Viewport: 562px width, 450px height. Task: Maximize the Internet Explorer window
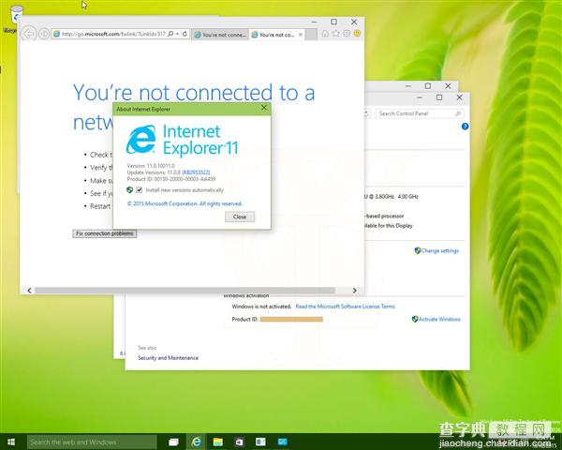333,22
